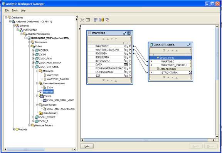Select STRUKTURA row in cube box

(171, 72)
